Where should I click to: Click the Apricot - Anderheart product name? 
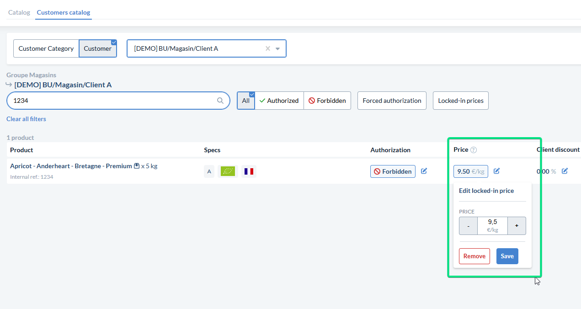coord(71,166)
